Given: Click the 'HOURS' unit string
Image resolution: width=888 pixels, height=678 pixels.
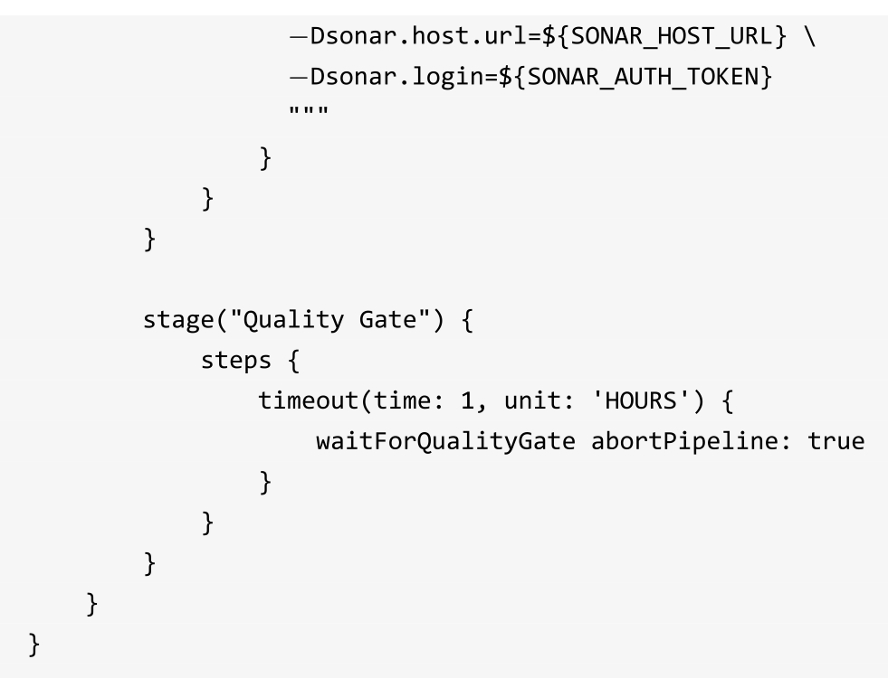Looking at the screenshot, I should pyautogui.click(x=641, y=400).
